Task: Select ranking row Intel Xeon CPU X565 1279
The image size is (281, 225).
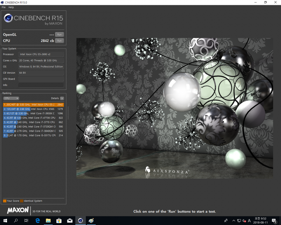Action: 33,109
